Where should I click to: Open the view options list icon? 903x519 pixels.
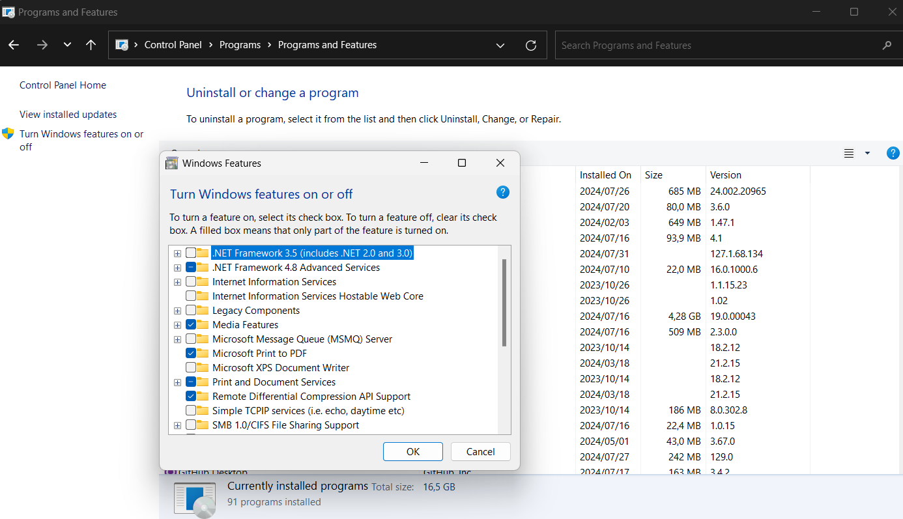click(849, 153)
